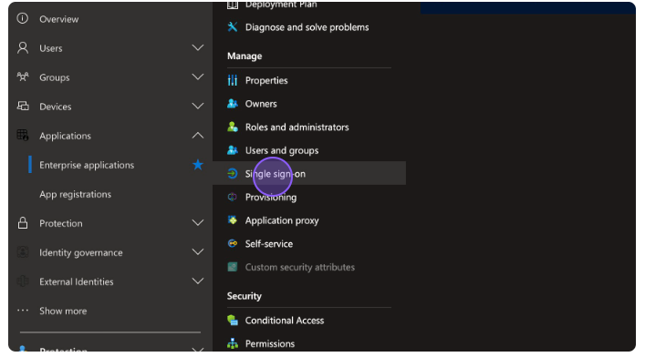Click the Self-service icon
Image resolution: width=645 pixels, height=357 pixels.
(233, 243)
